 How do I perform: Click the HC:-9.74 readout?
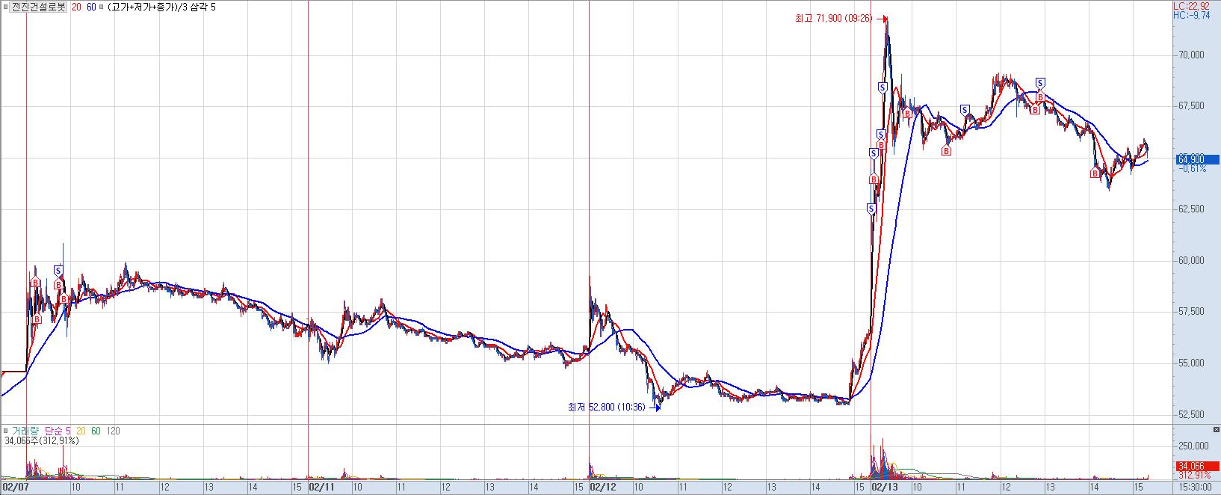coord(1191,15)
